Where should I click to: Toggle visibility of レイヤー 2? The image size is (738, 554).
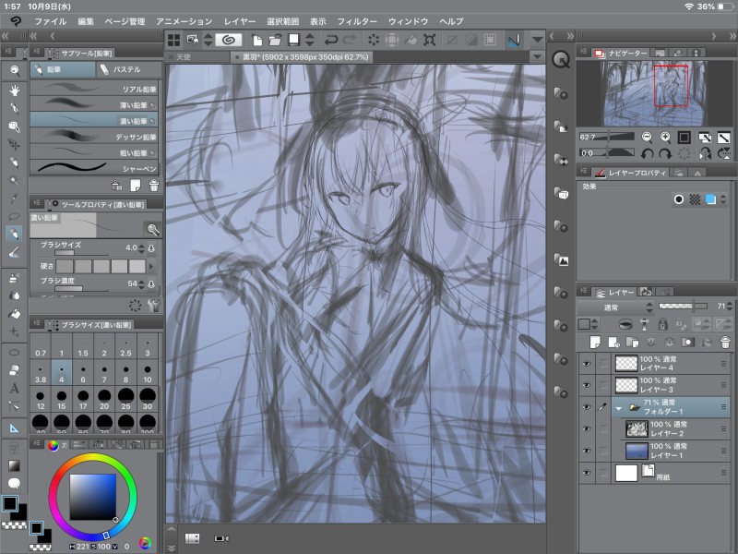tap(587, 428)
